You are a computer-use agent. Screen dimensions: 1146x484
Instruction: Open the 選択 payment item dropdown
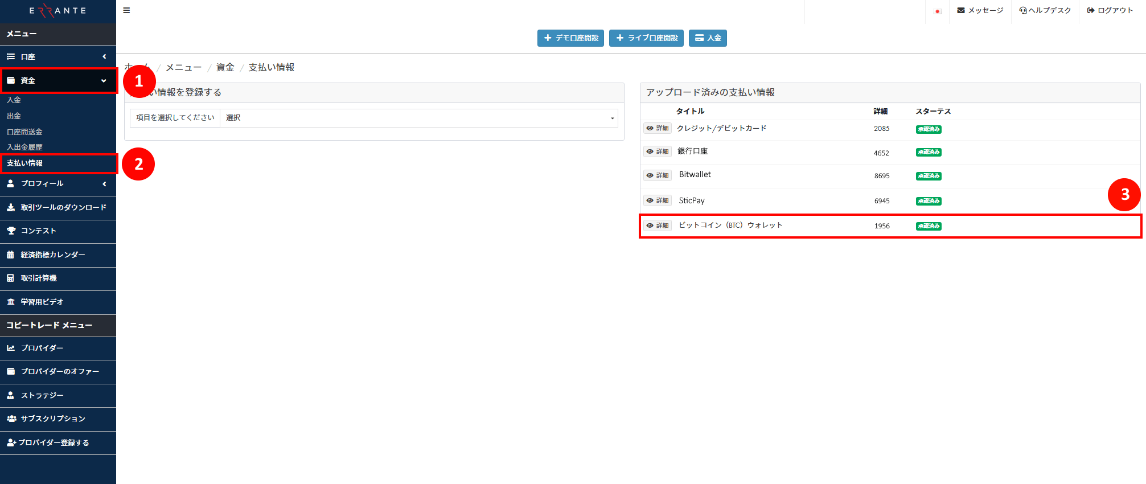[418, 118]
